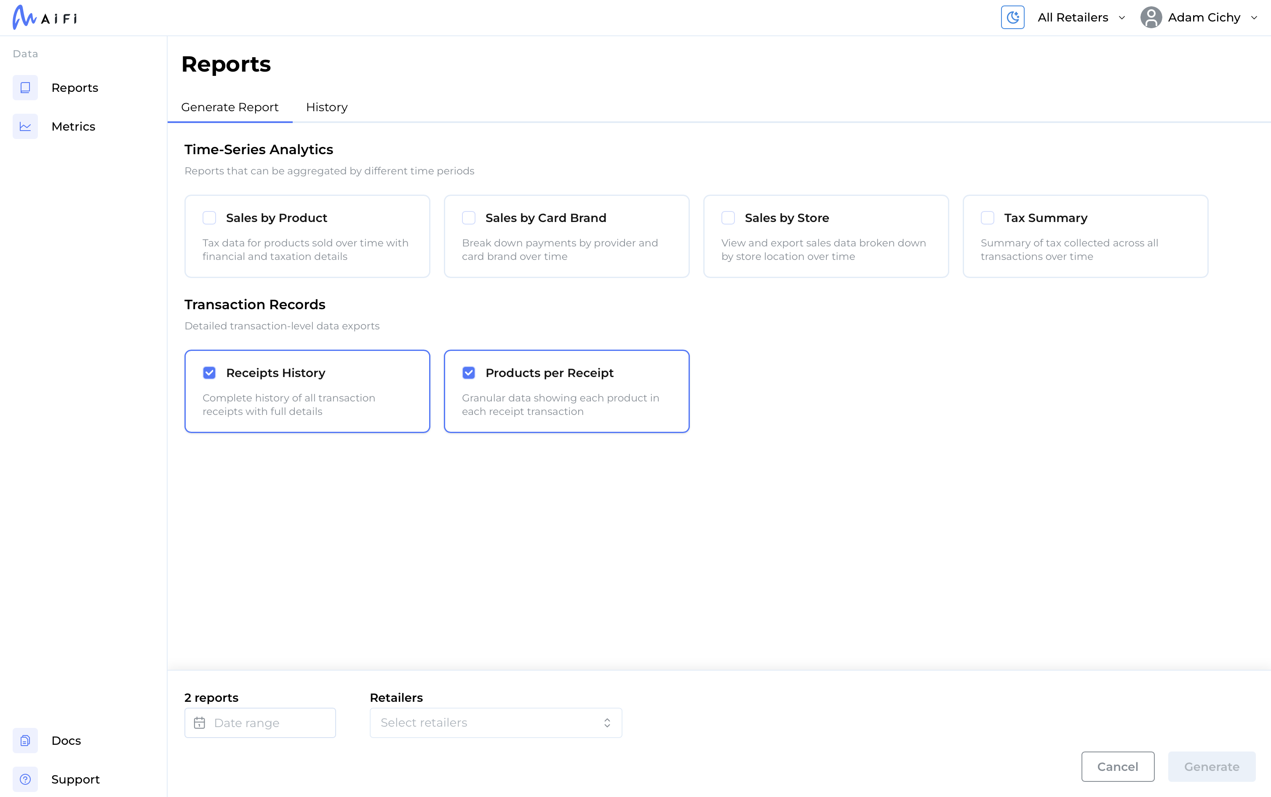The width and height of the screenshot is (1271, 797).
Task: Click the Date range input field
Action: 260,723
